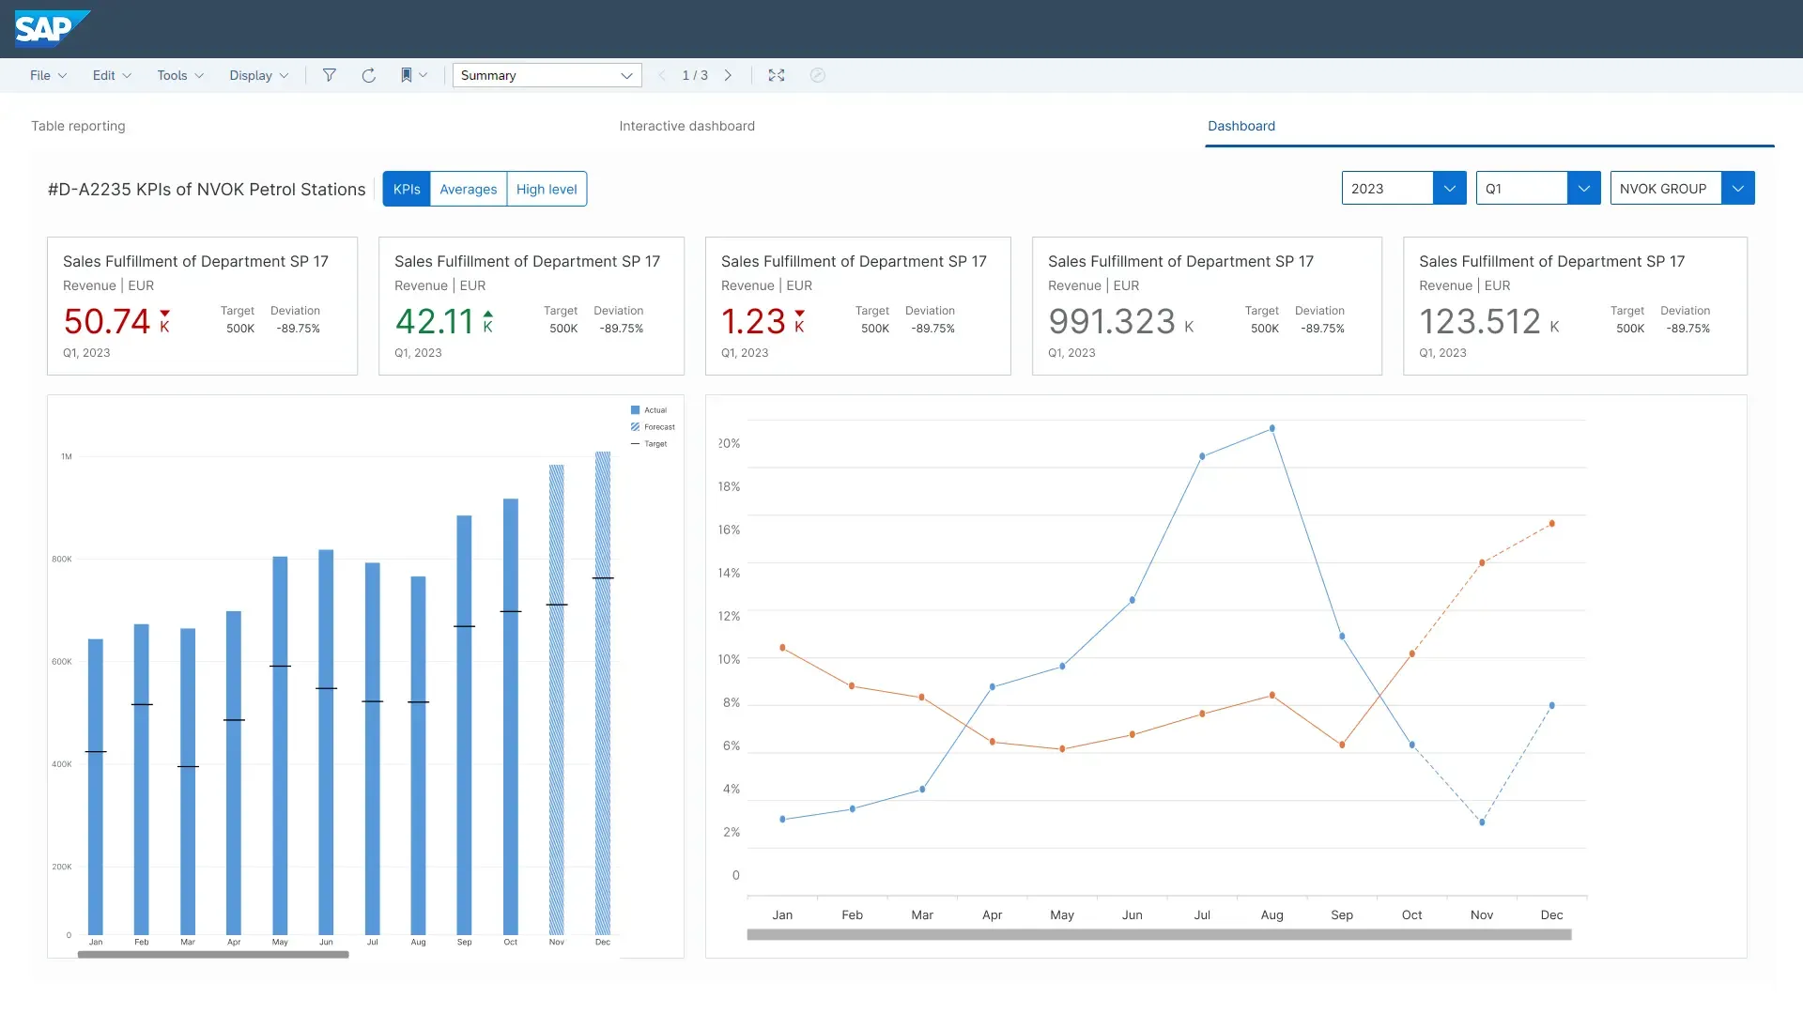Open the 2023 year dropdown
Image resolution: width=1803 pixels, height=1014 pixels.
(x=1404, y=189)
